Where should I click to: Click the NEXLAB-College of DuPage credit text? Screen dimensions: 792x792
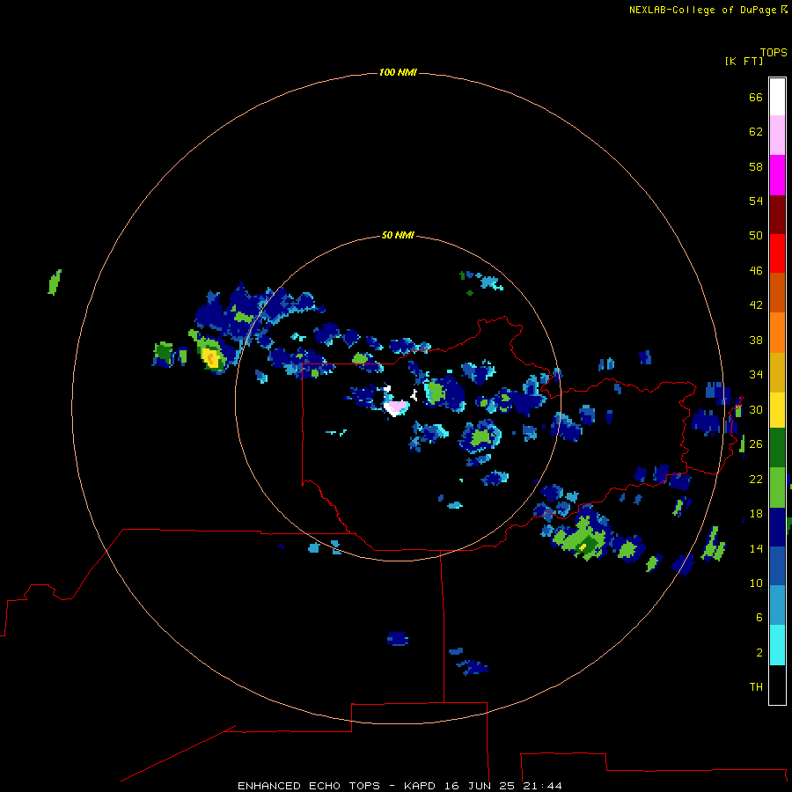[703, 10]
